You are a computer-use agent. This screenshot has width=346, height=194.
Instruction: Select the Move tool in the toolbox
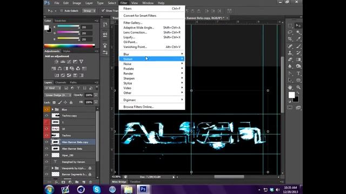tap(298, 26)
